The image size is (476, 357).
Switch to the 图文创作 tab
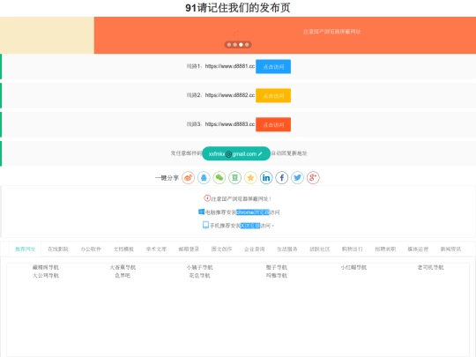pos(221,249)
